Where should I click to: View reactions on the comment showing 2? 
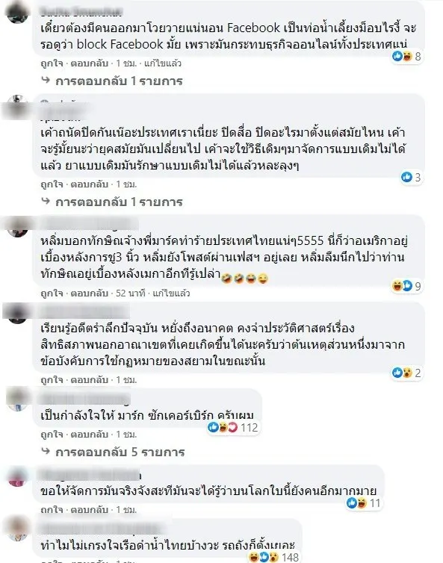click(406, 373)
